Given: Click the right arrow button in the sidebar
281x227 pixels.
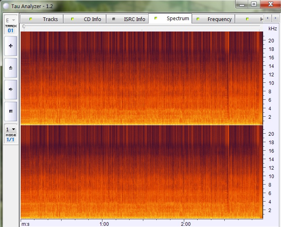Looking at the screenshot, I should 11,89.
